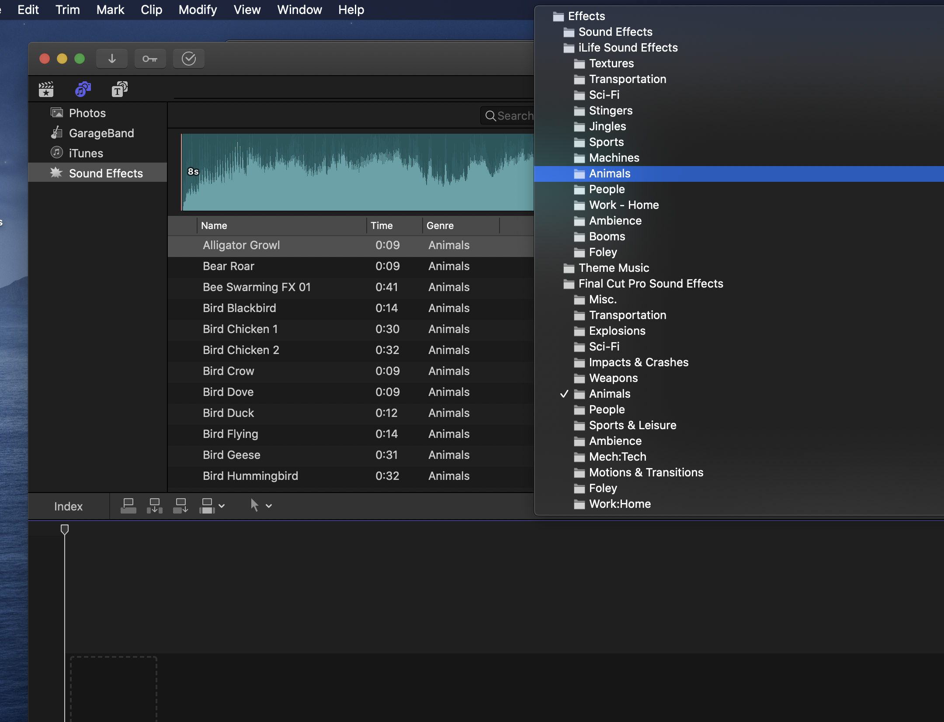This screenshot has height=722, width=944.
Task: Click the append clip to storyline button
Action: tap(180, 506)
